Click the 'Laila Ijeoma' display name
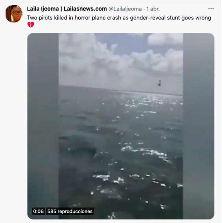 43,9
